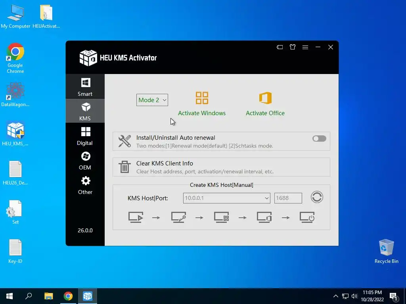Open File Explorer from the taskbar
The width and height of the screenshot is (406, 304).
[x=48, y=296]
